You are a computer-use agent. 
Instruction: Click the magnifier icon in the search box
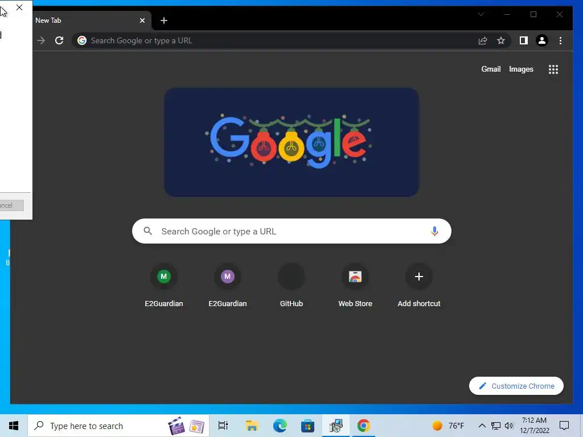tap(148, 231)
